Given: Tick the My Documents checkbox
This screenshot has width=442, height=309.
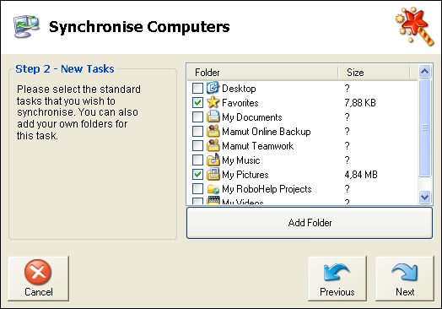Looking at the screenshot, I should pos(197,117).
